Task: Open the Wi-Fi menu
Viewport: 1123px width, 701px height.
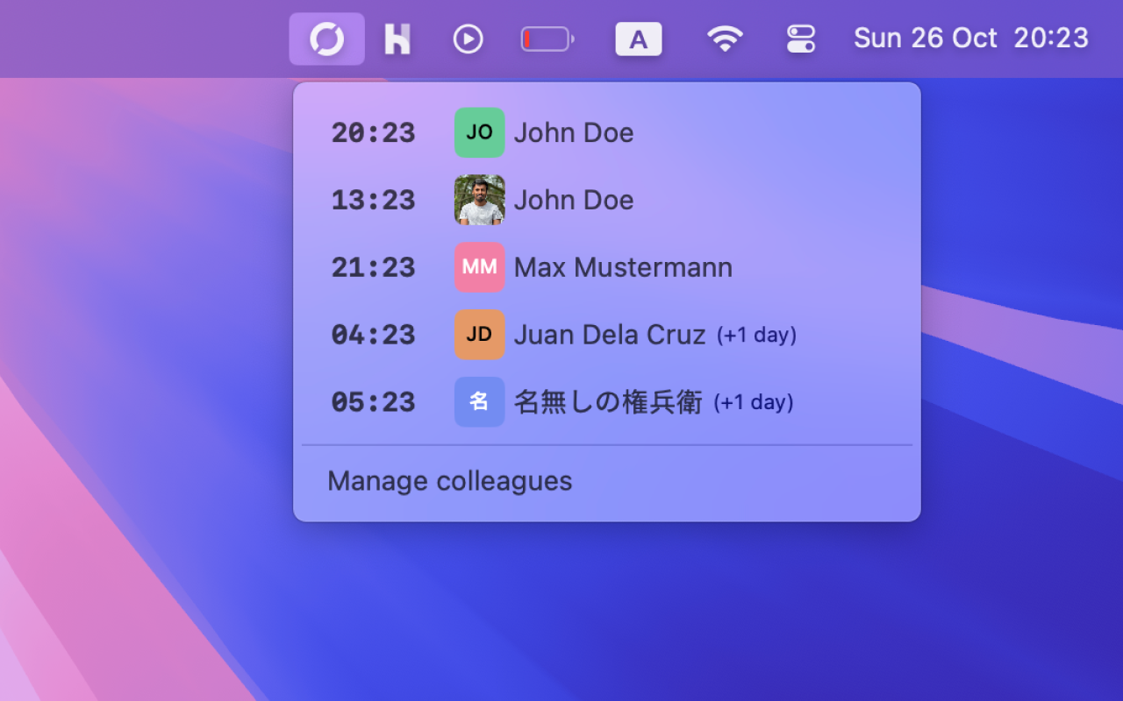Action: [725, 39]
